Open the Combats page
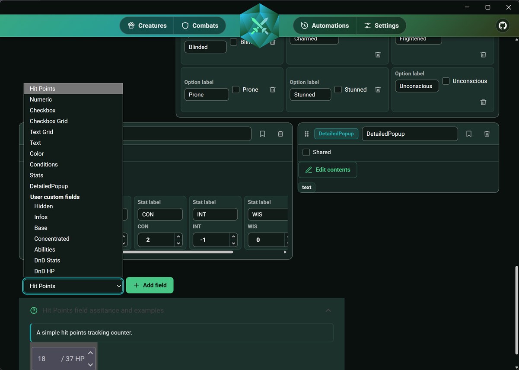Viewport: 519px width, 370px height. tap(200, 26)
